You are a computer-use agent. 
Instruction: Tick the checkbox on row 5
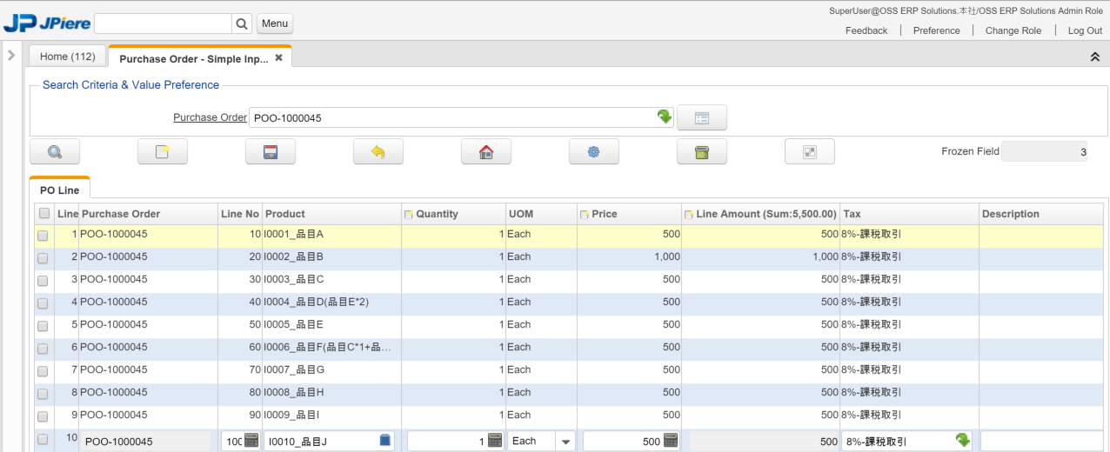point(43,326)
